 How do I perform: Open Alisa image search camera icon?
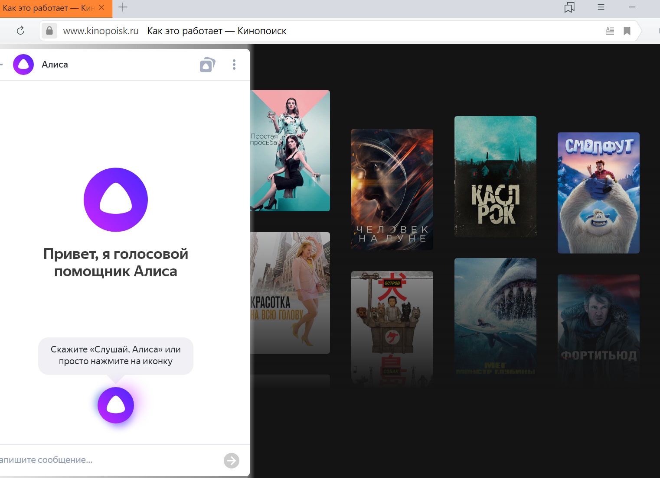click(207, 65)
